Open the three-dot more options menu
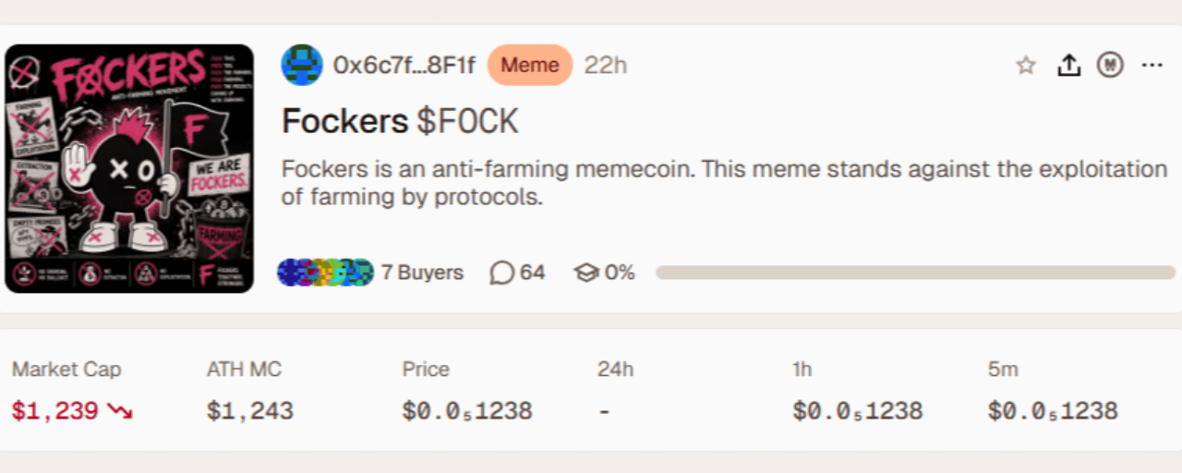 point(1152,65)
